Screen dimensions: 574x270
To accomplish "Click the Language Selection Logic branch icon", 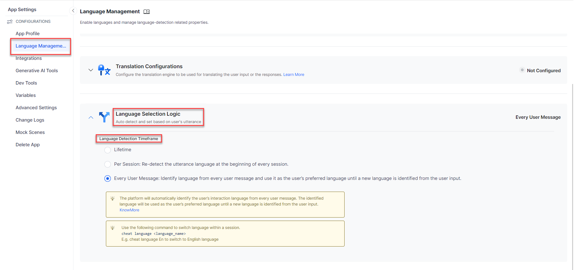I will (104, 117).
